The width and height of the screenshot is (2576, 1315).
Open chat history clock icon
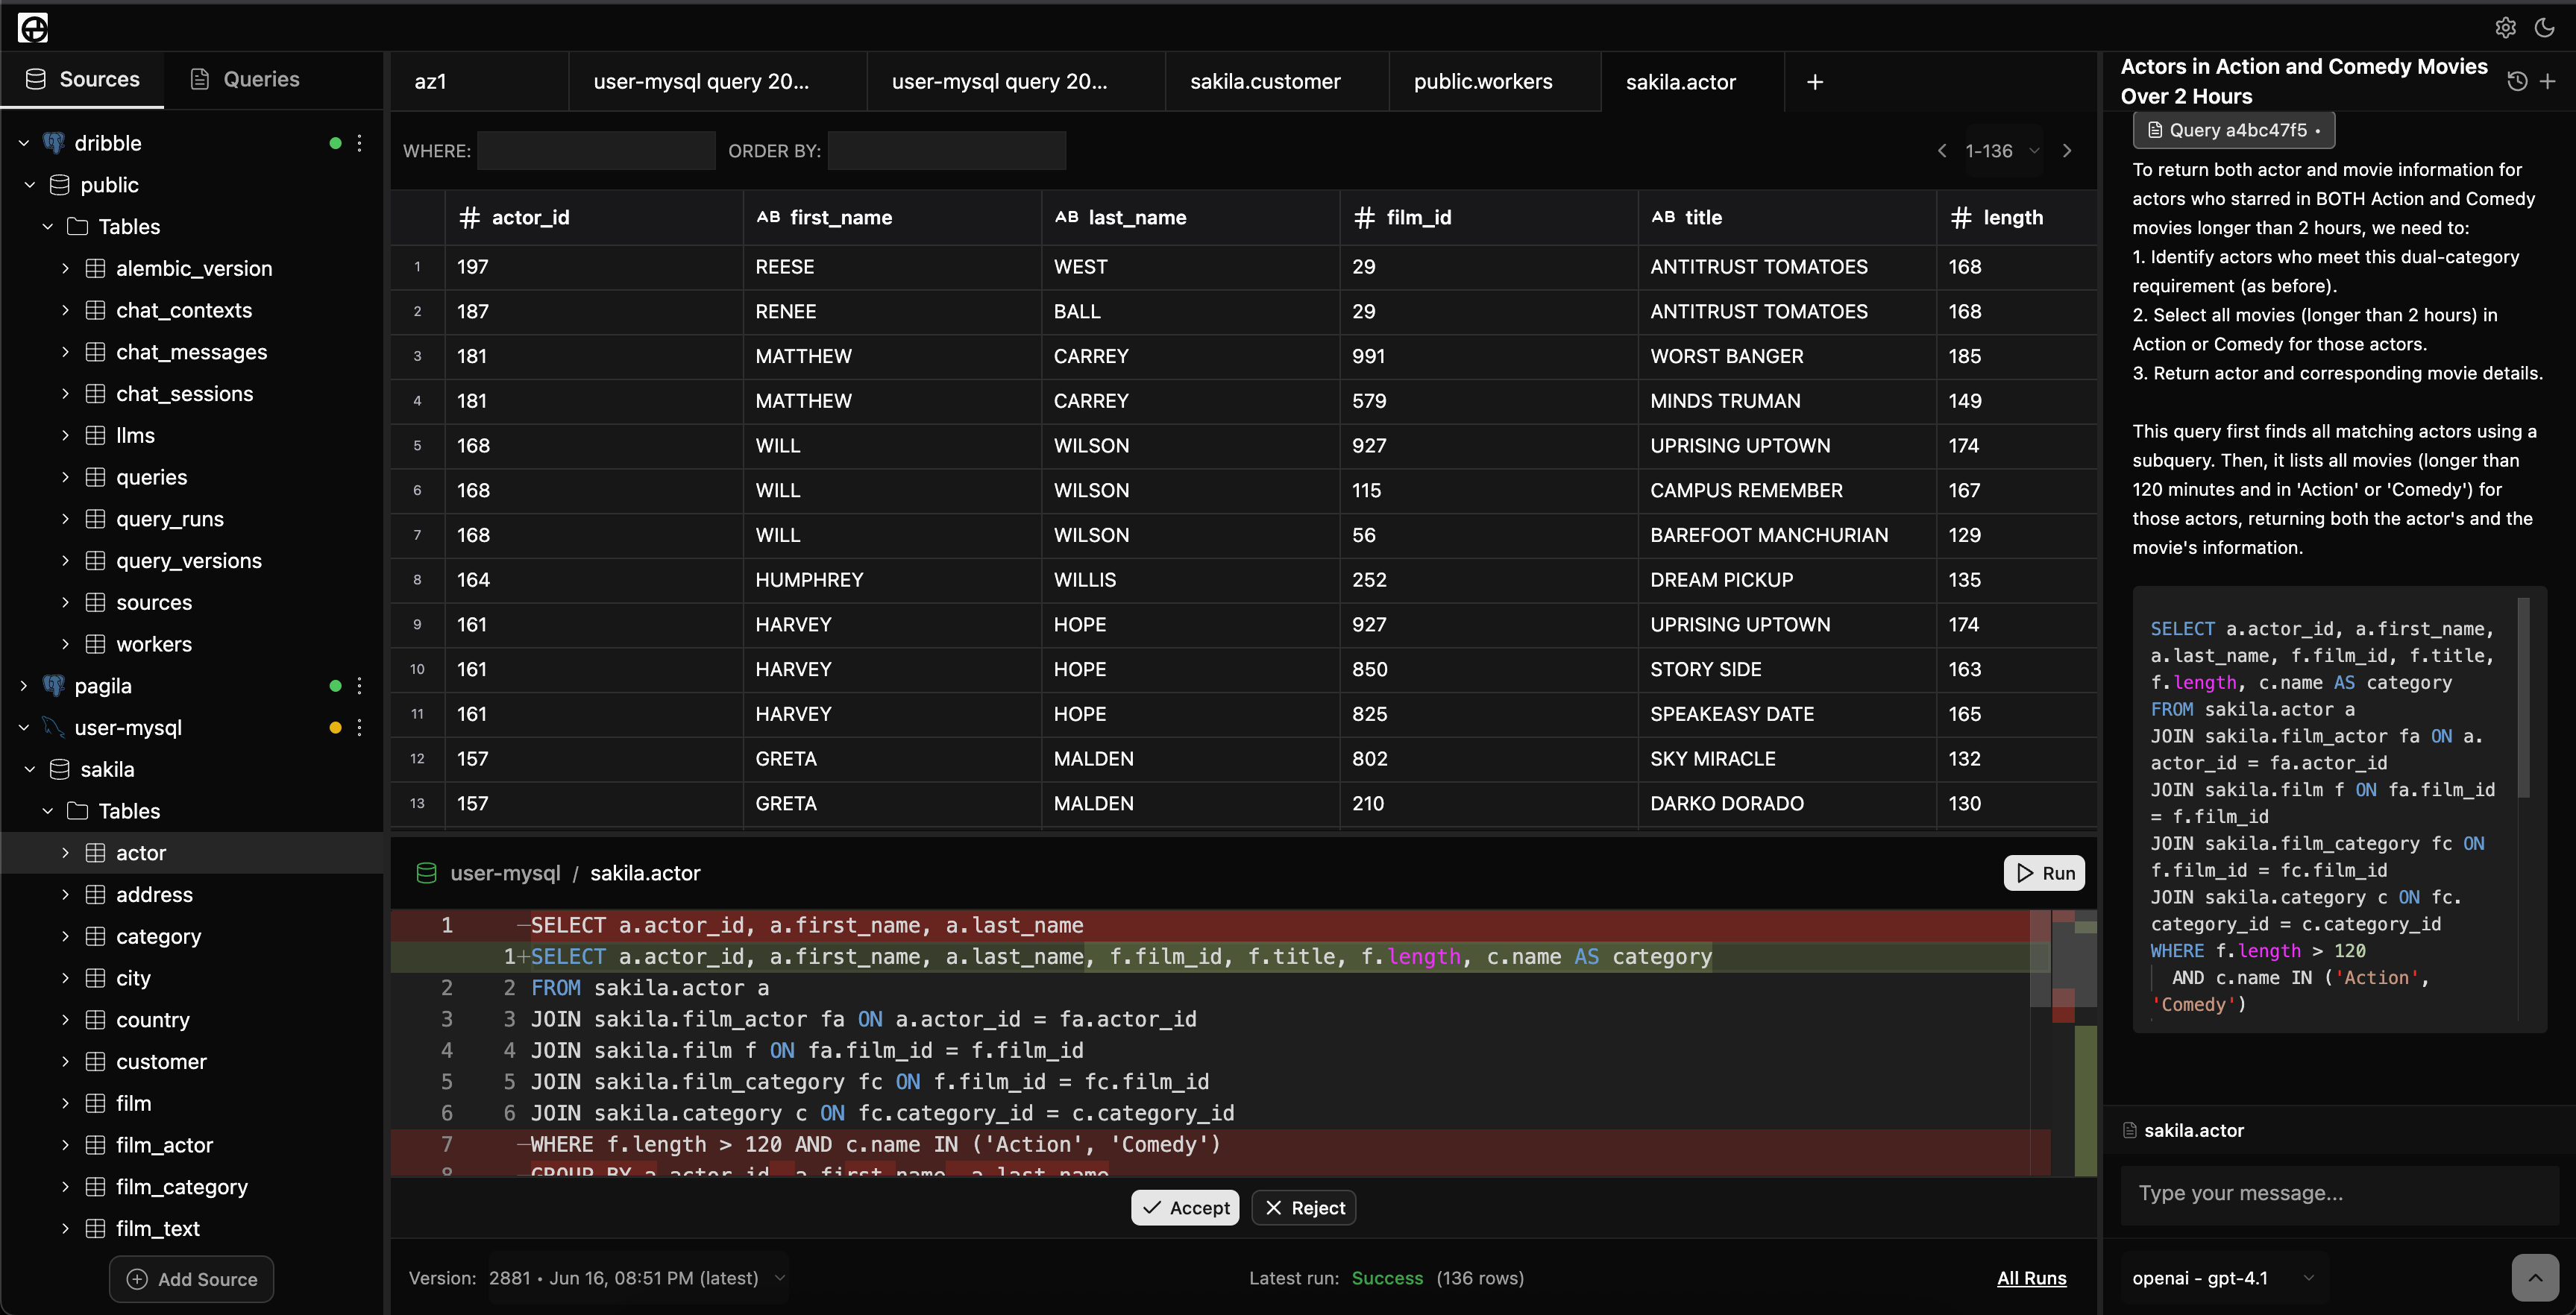pyautogui.click(x=2517, y=82)
